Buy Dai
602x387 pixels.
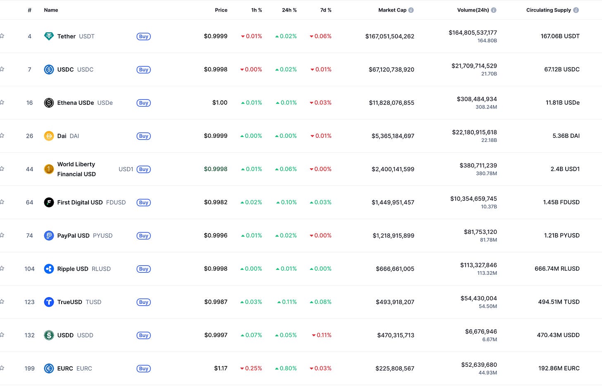tap(143, 136)
